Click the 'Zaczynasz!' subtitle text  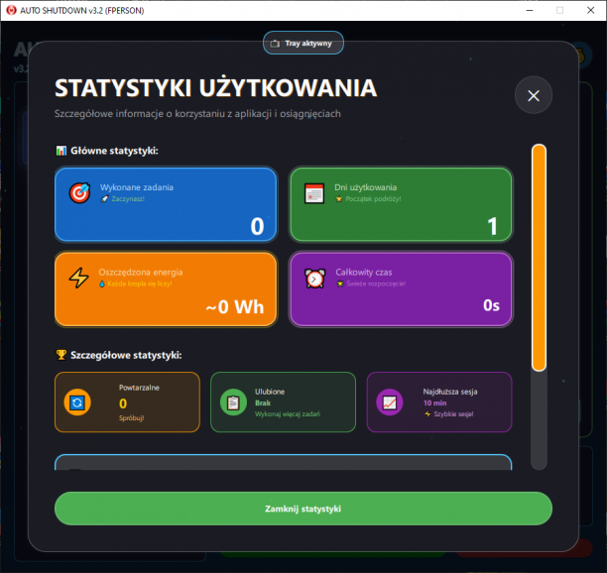tap(128, 199)
